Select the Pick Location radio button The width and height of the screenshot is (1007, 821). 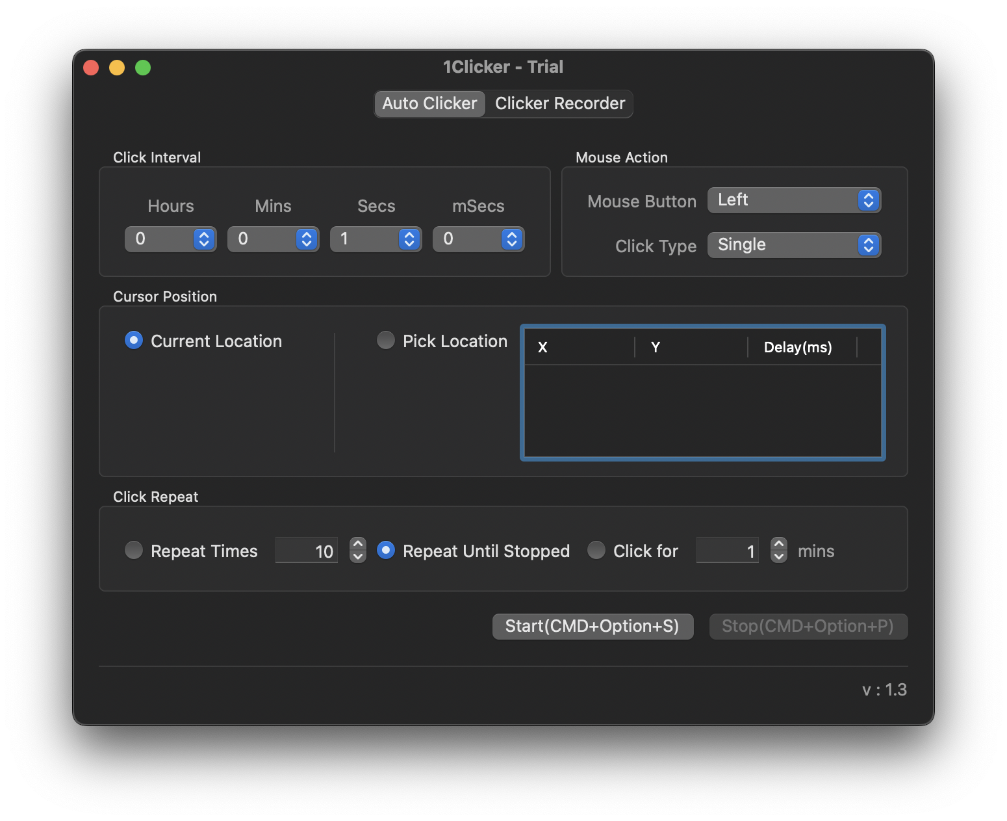click(x=386, y=341)
